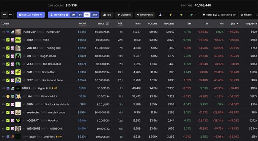Toggle the megaphone ads filter
The height and width of the screenshot is (141, 258).
[182, 15]
